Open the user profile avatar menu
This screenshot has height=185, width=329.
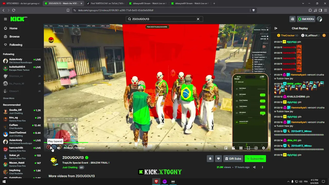click(x=319, y=19)
